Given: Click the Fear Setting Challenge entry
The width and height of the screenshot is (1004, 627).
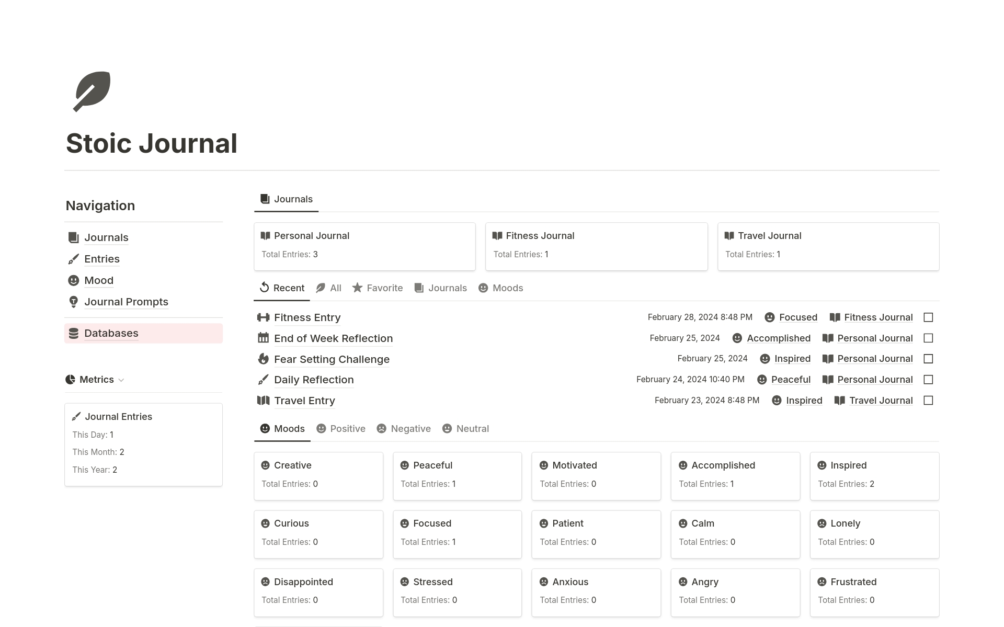Looking at the screenshot, I should click(332, 359).
